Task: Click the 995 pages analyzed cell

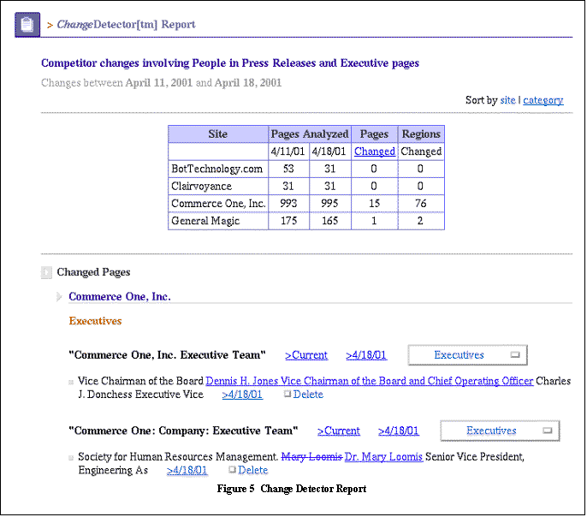Action: tap(329, 203)
